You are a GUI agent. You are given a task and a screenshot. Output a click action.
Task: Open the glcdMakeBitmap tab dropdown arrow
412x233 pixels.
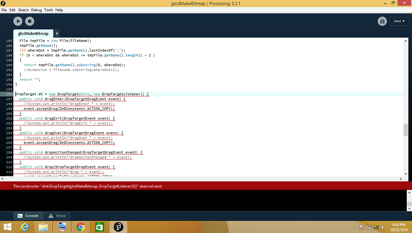pos(56,33)
